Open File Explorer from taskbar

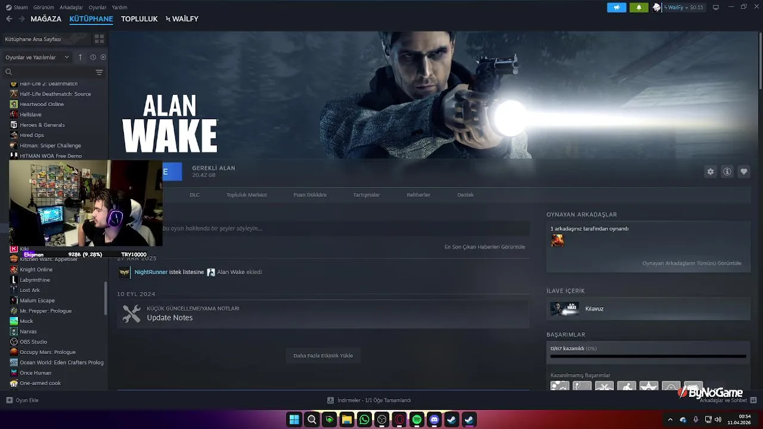click(346, 419)
